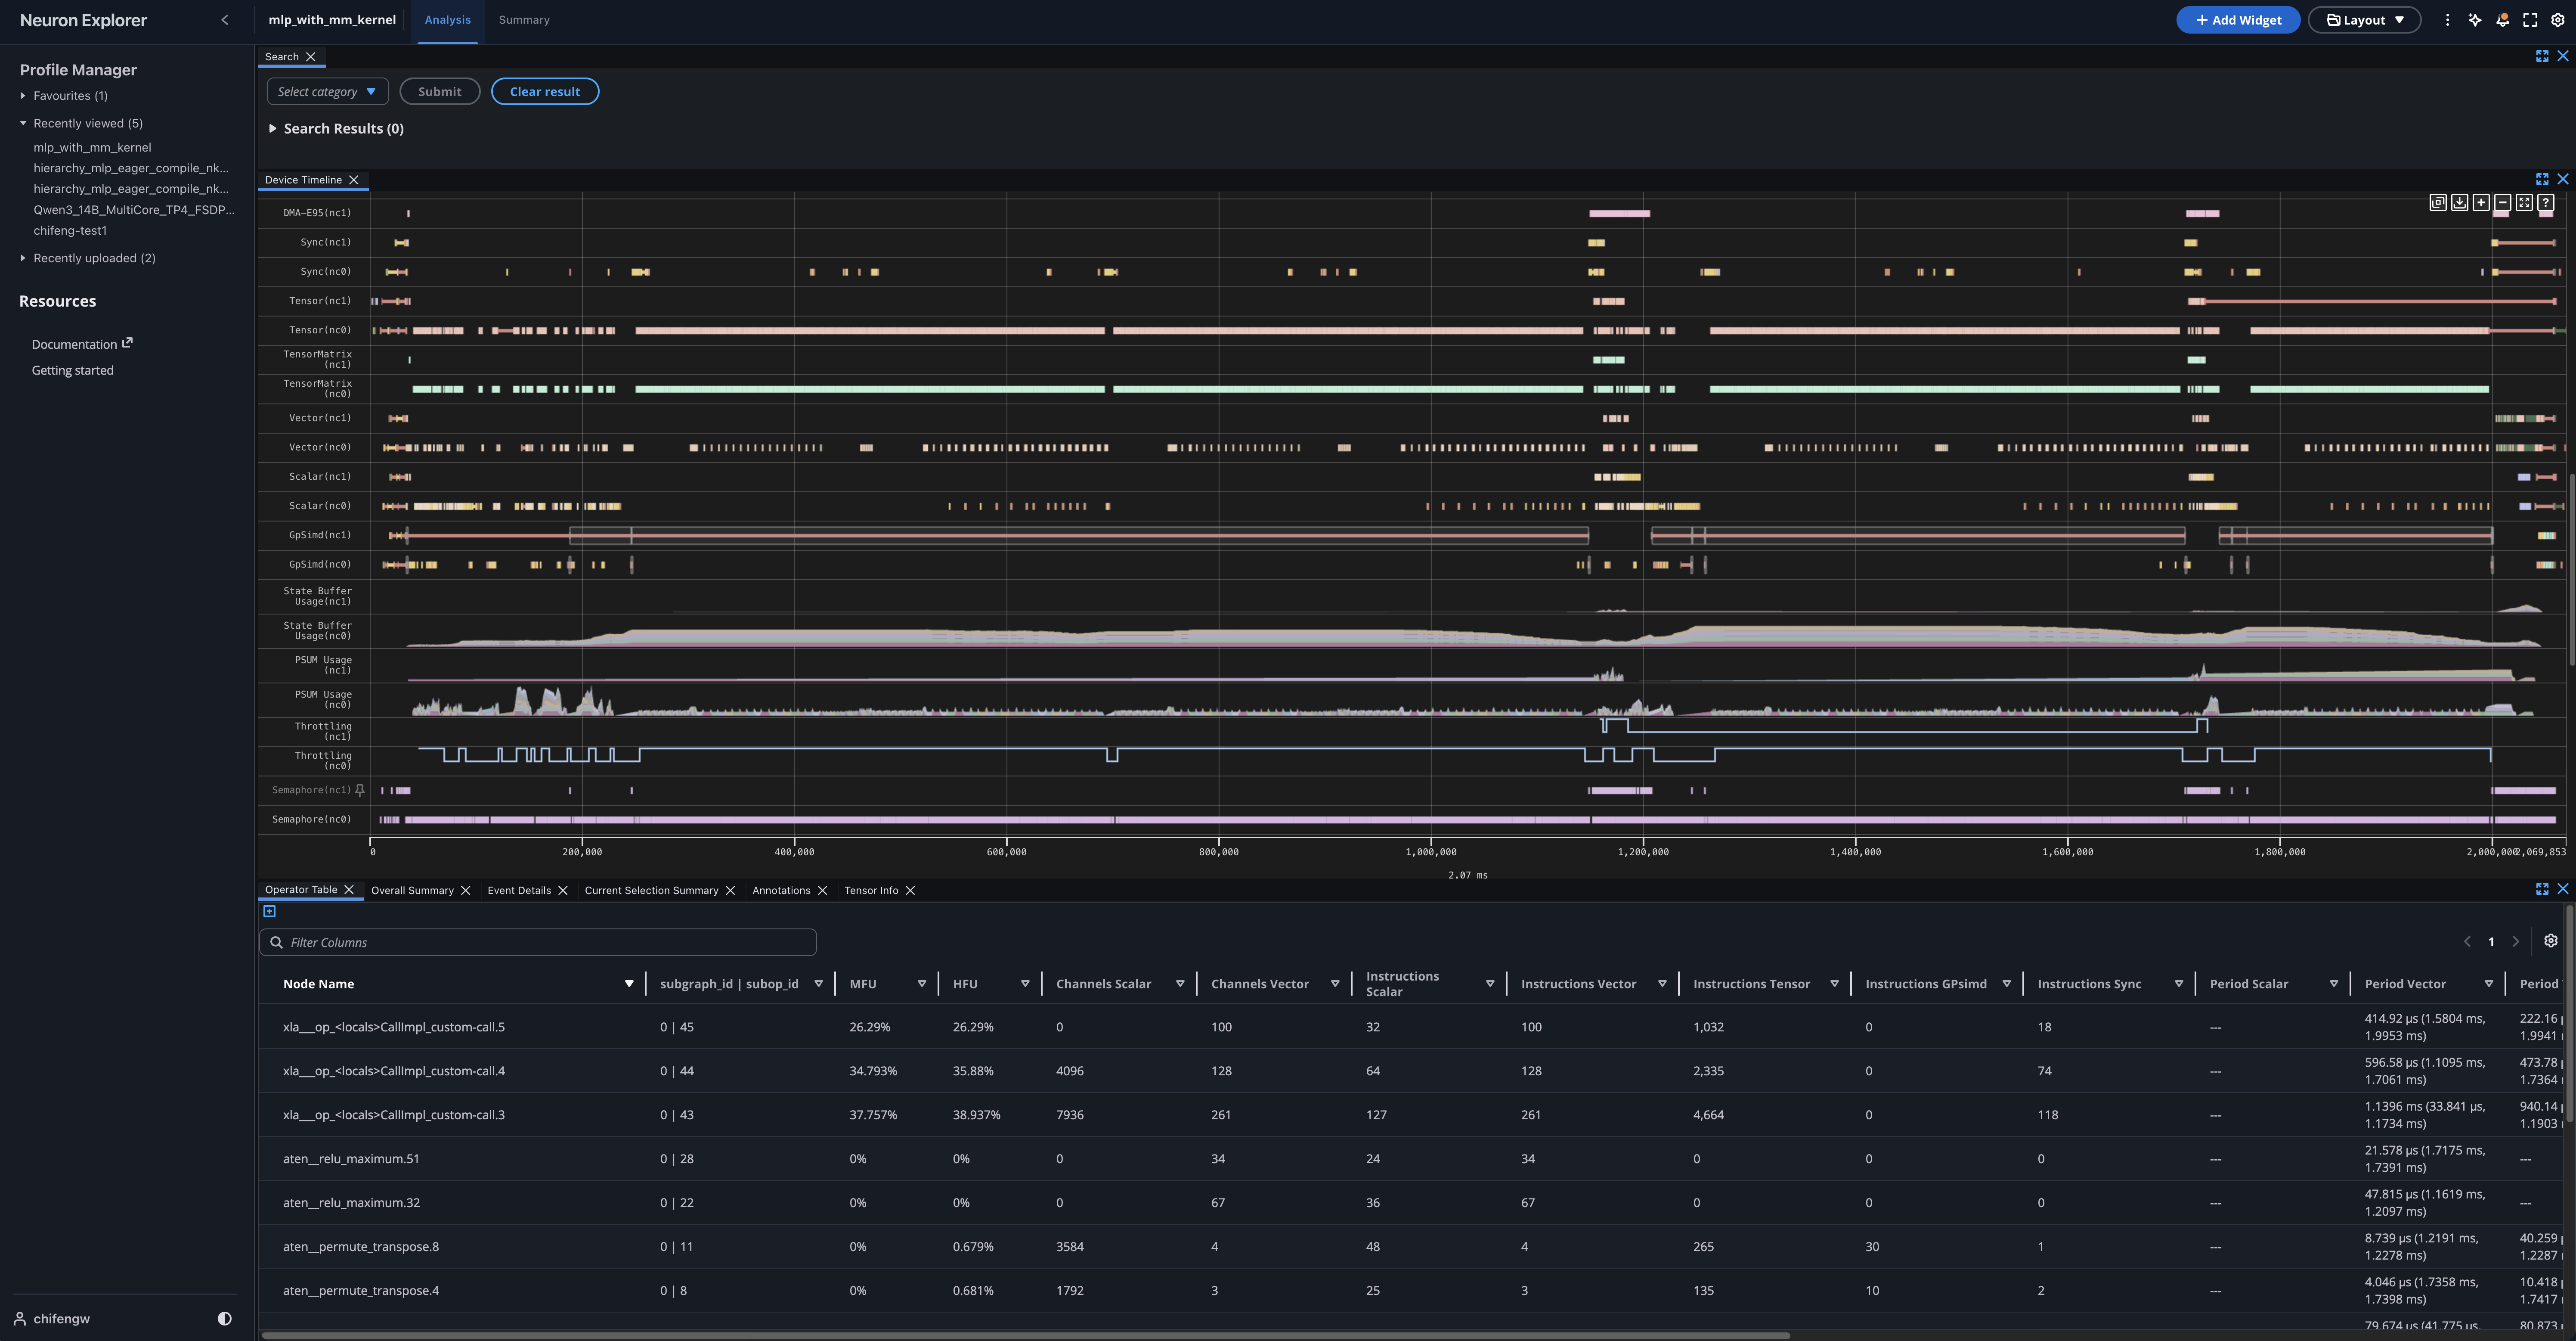
Task: Switch to the Summary tab
Action: coord(524,20)
